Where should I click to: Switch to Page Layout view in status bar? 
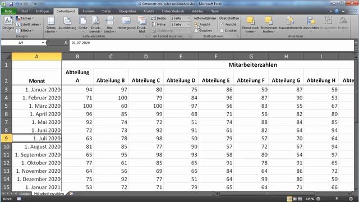294,199
